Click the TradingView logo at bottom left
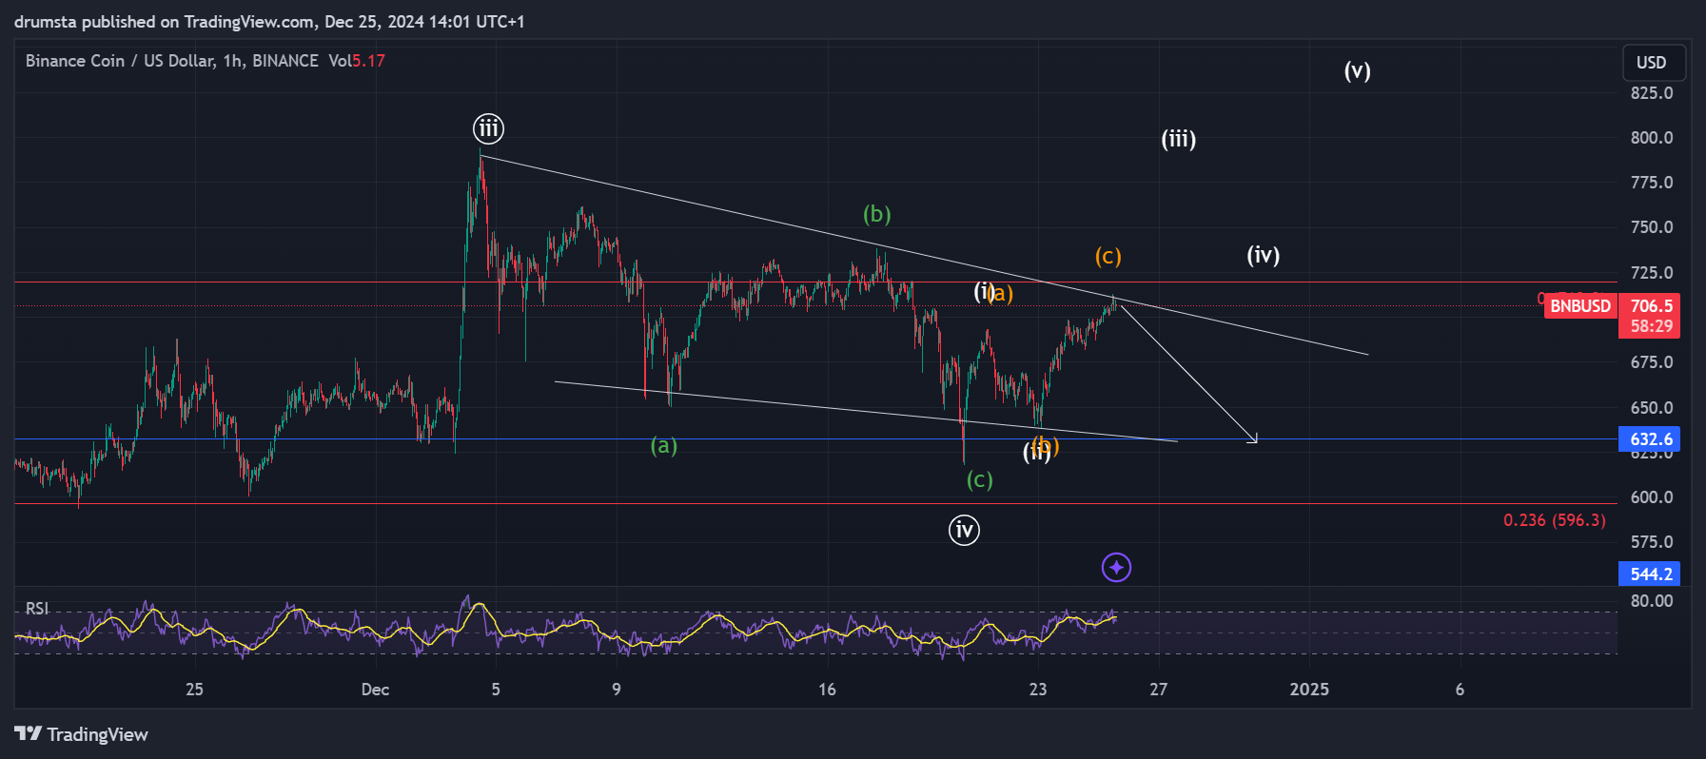 [82, 734]
